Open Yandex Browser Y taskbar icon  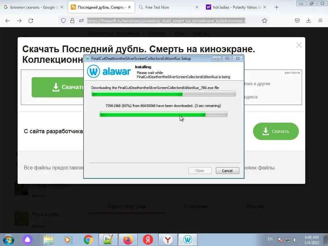point(168,240)
